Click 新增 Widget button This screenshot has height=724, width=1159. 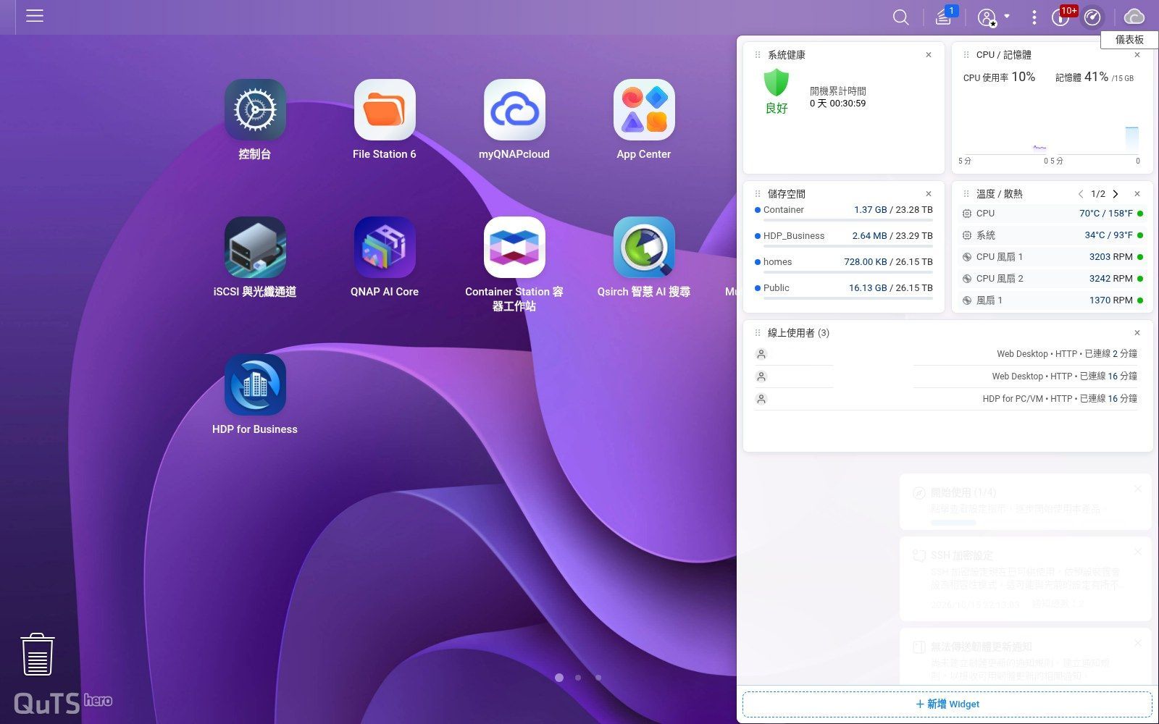coord(947,704)
